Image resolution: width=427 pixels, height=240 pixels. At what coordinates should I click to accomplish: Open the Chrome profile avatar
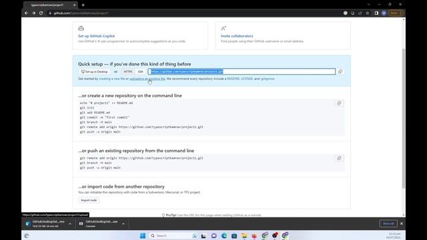[x=384, y=13]
